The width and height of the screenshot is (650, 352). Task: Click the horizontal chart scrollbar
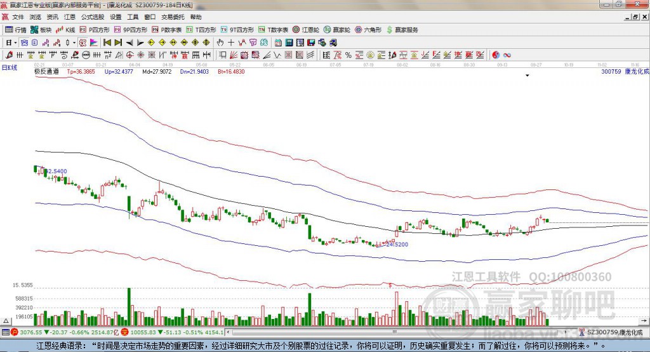tap(396, 332)
